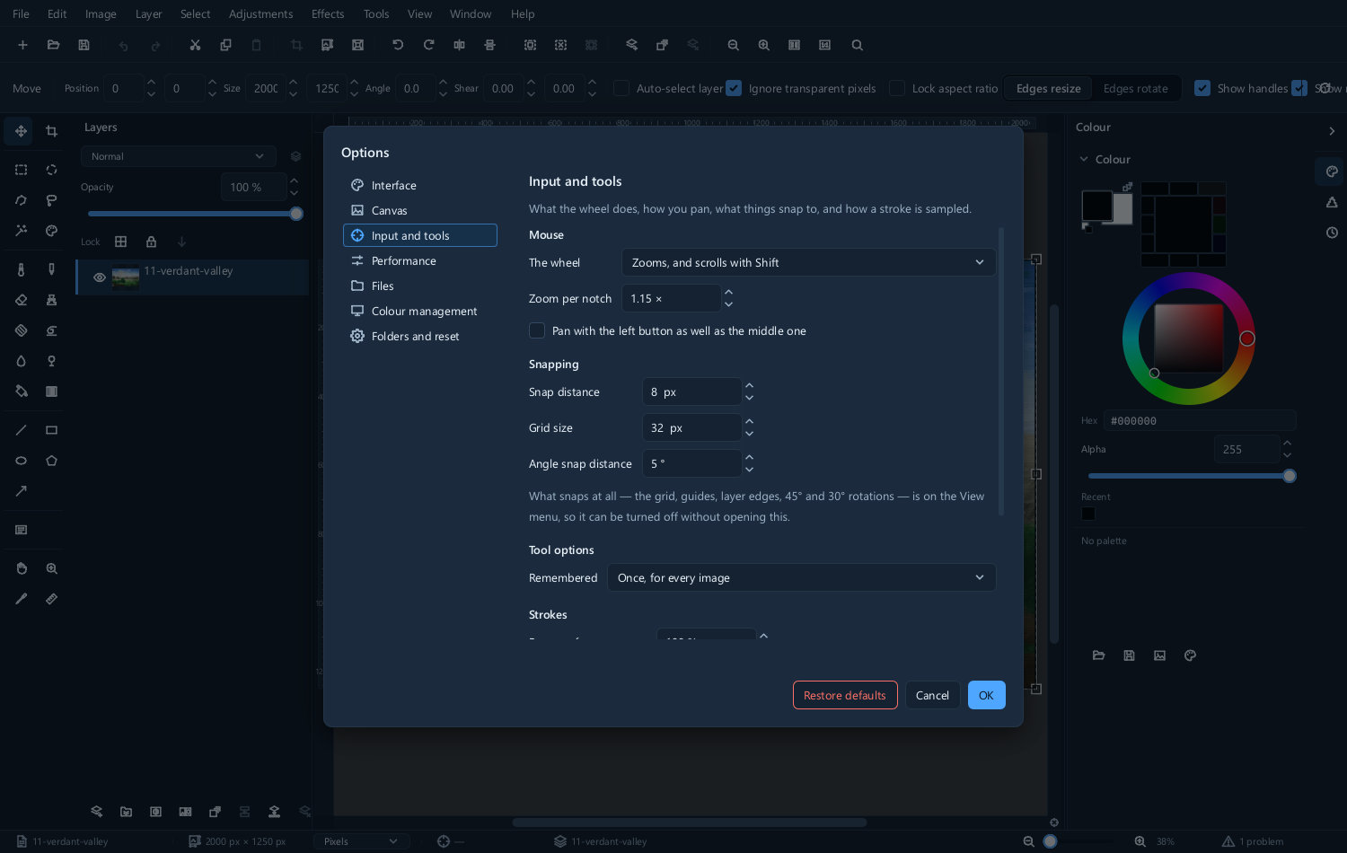This screenshot has width=1347, height=853.
Task: Click the 1 problem status indicator
Action: [1253, 841]
